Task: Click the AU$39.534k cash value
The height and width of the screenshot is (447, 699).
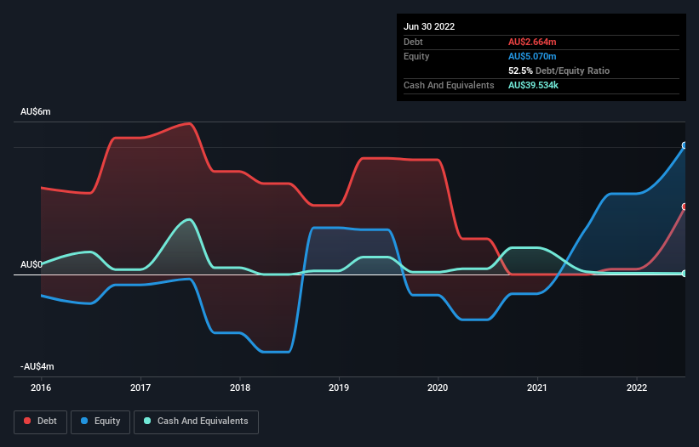Action: click(533, 85)
